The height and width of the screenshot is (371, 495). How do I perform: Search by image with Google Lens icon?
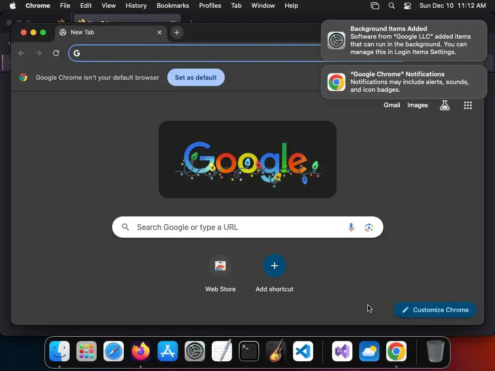[x=369, y=227]
